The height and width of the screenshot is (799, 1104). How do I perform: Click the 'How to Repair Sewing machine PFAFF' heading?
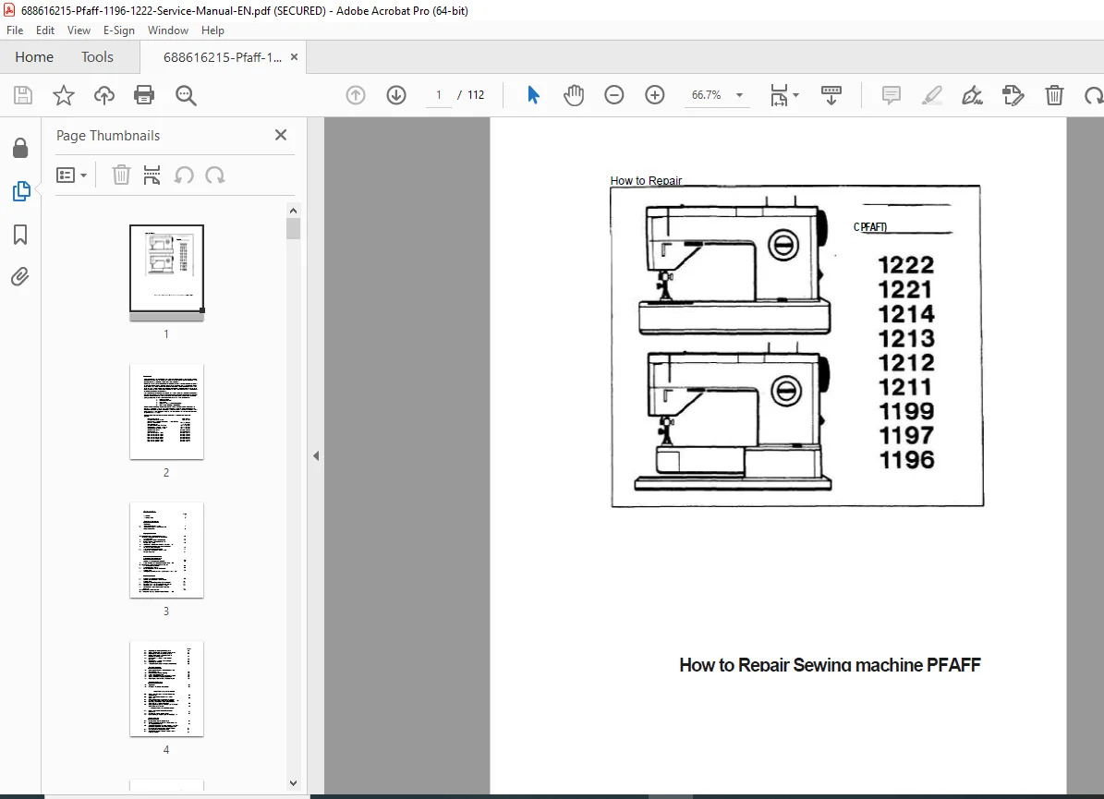coord(830,664)
